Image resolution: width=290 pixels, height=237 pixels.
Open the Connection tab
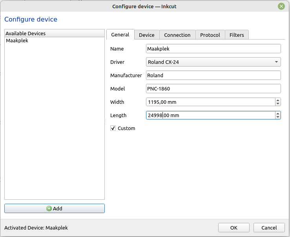coord(177,35)
